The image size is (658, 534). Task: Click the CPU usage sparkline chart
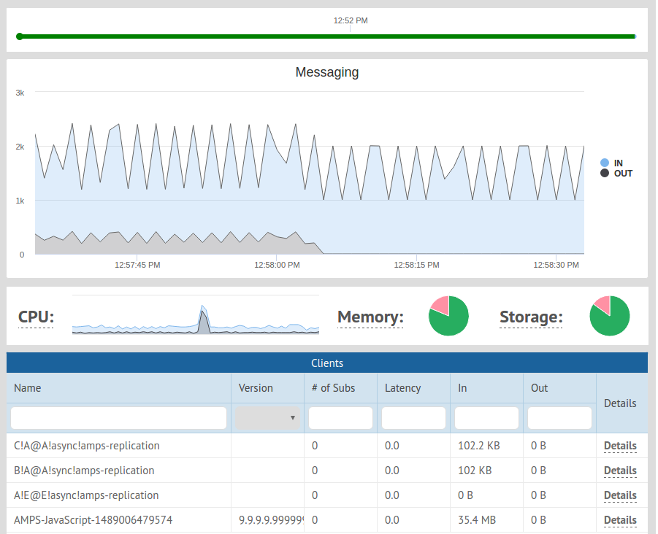tap(195, 320)
